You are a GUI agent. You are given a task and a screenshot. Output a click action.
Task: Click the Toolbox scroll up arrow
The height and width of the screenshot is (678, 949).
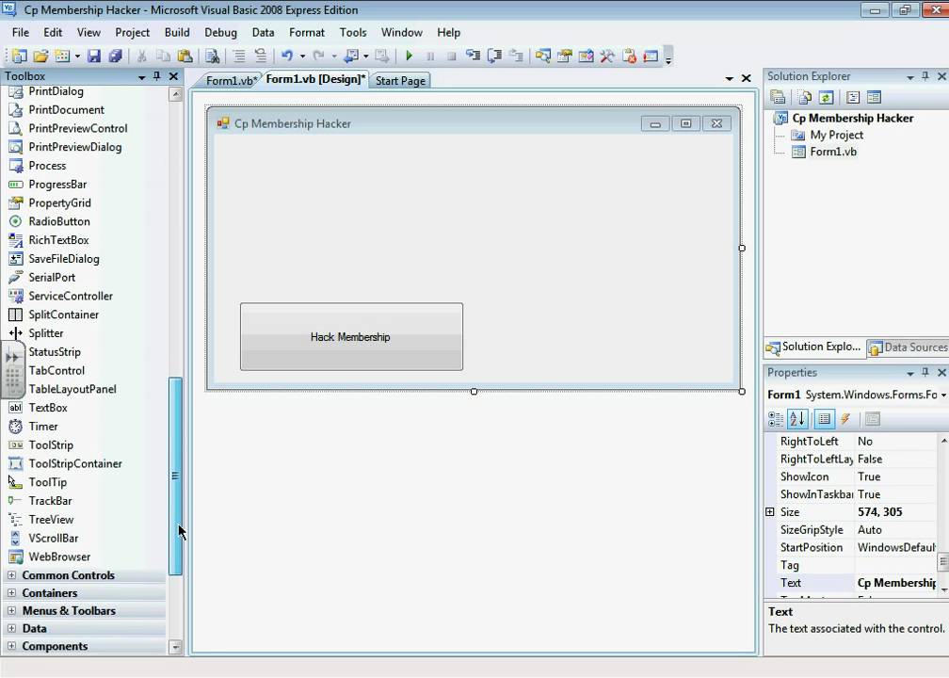175,94
